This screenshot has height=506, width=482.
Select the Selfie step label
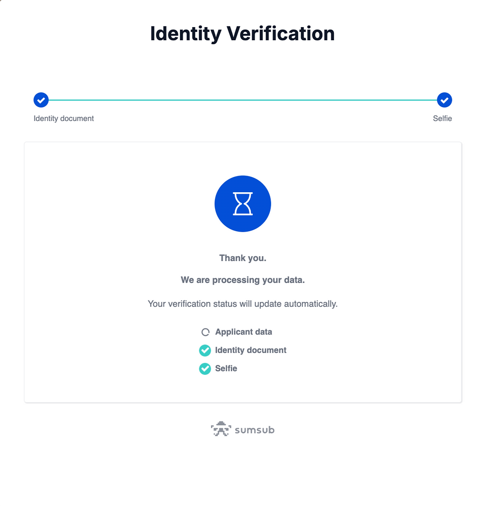[x=442, y=119]
